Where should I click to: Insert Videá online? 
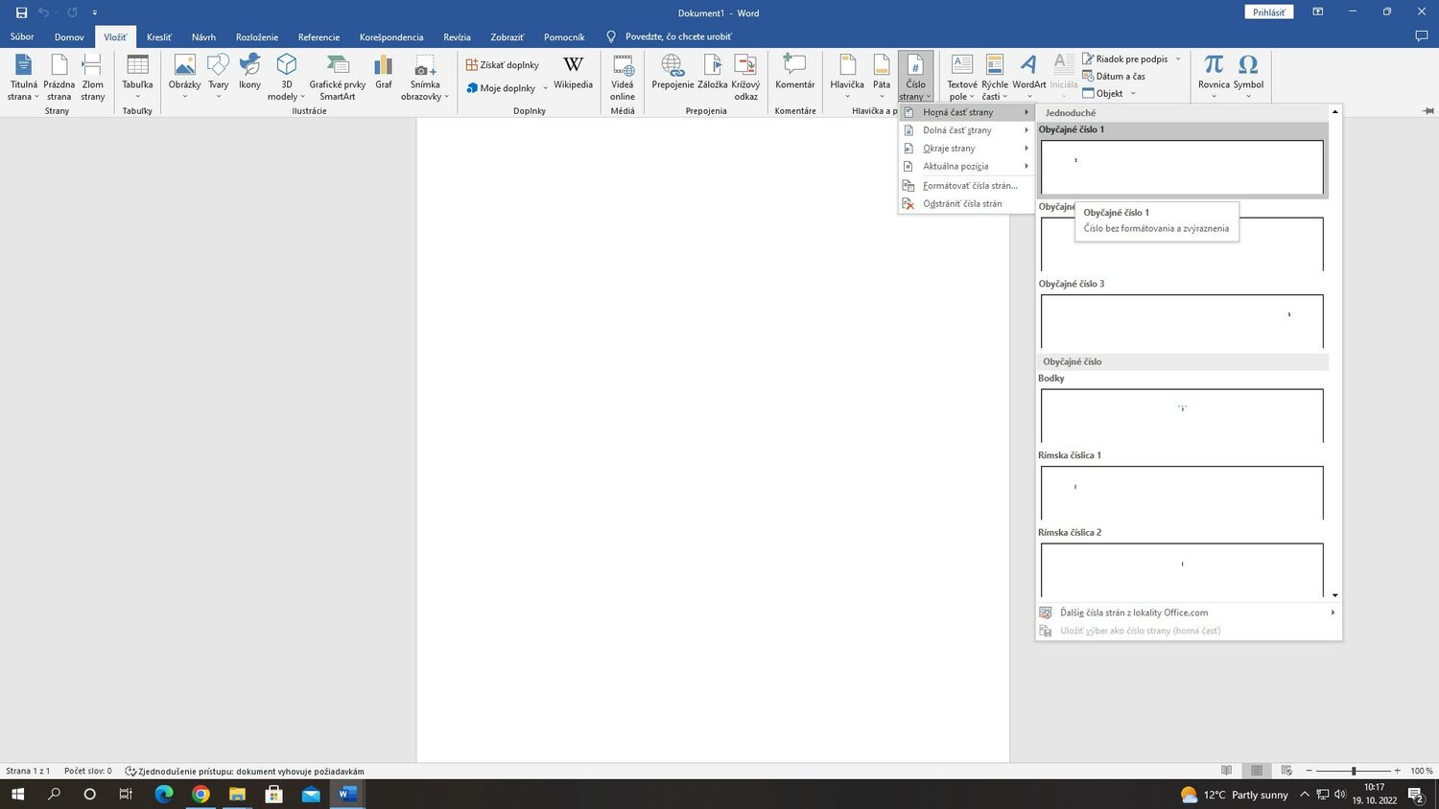pyautogui.click(x=623, y=78)
